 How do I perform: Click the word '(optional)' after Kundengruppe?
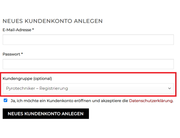pos(43,79)
